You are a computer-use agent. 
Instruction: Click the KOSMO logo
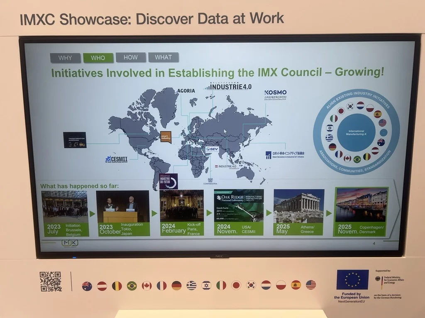(276, 95)
